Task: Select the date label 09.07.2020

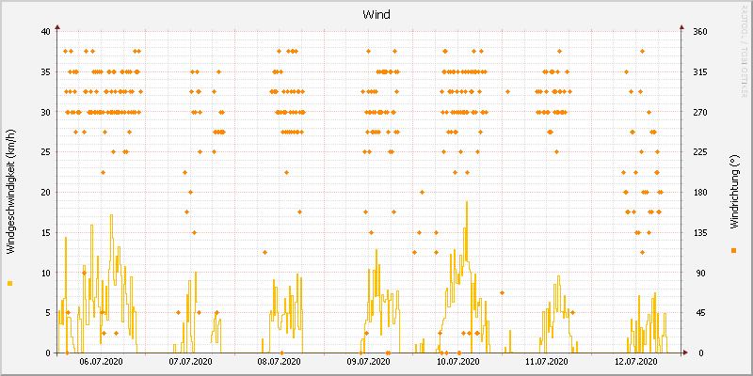Action: click(x=368, y=361)
